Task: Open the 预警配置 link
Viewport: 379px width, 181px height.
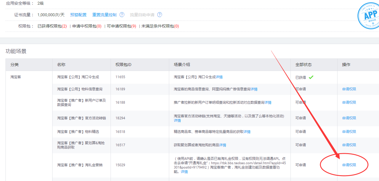Action: (x=78, y=15)
